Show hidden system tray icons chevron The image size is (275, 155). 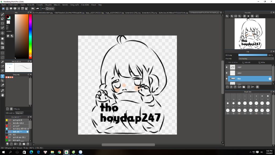(x=250, y=152)
